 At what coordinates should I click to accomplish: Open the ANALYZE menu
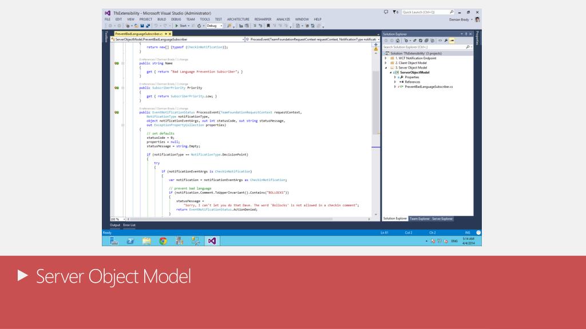pyautogui.click(x=283, y=19)
